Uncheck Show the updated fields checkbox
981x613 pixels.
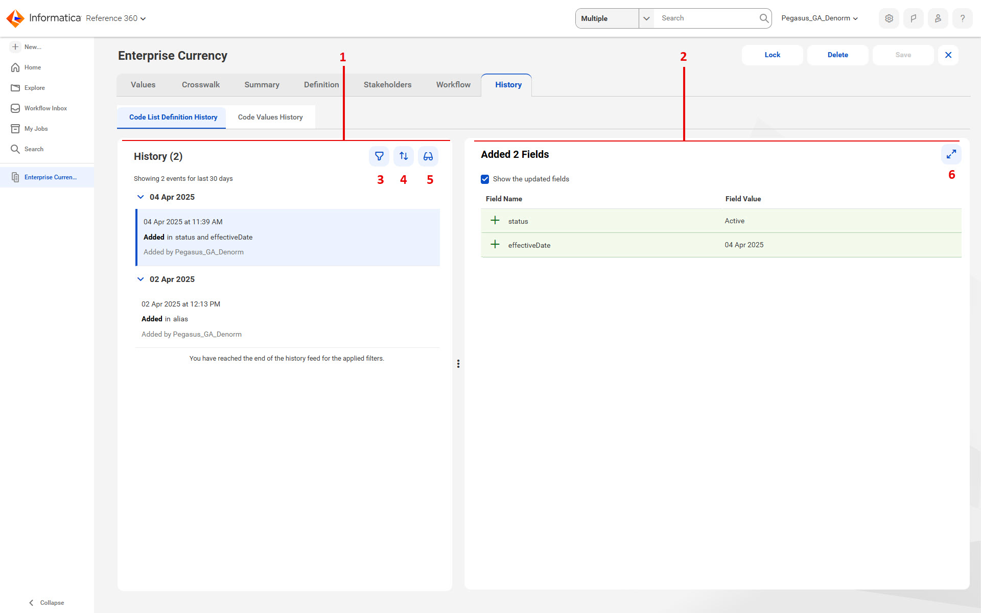point(485,179)
